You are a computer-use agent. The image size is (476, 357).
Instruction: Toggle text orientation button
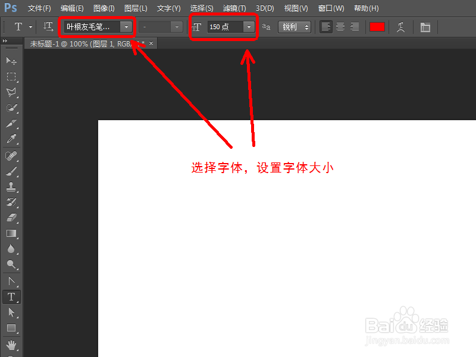pos(48,27)
